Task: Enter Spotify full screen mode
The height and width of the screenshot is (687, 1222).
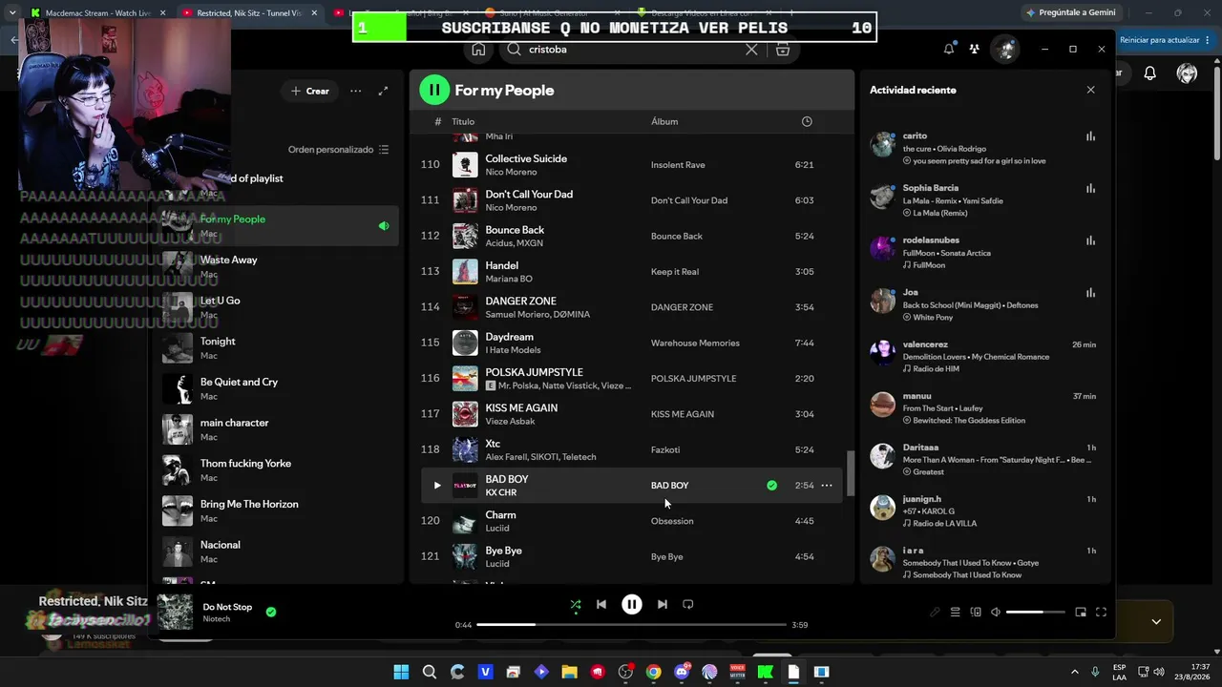Action: pyautogui.click(x=1101, y=613)
